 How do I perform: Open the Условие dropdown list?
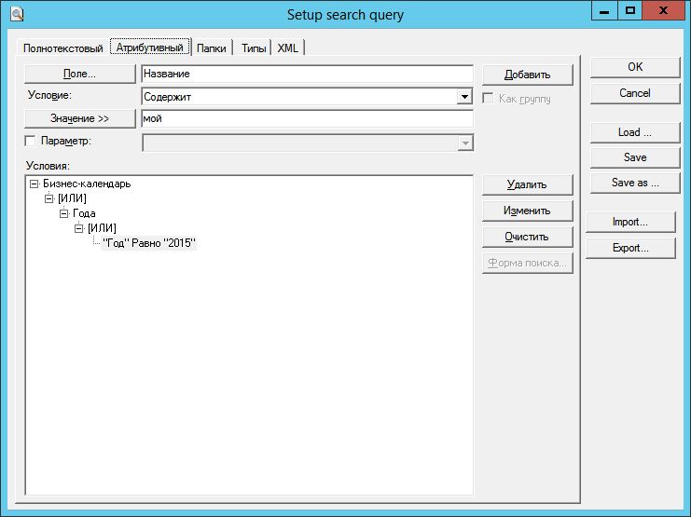tap(464, 96)
